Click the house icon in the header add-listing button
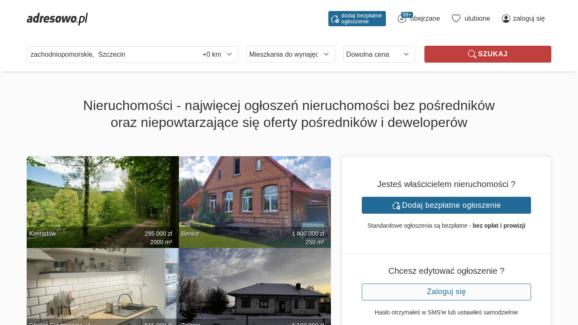 click(335, 19)
